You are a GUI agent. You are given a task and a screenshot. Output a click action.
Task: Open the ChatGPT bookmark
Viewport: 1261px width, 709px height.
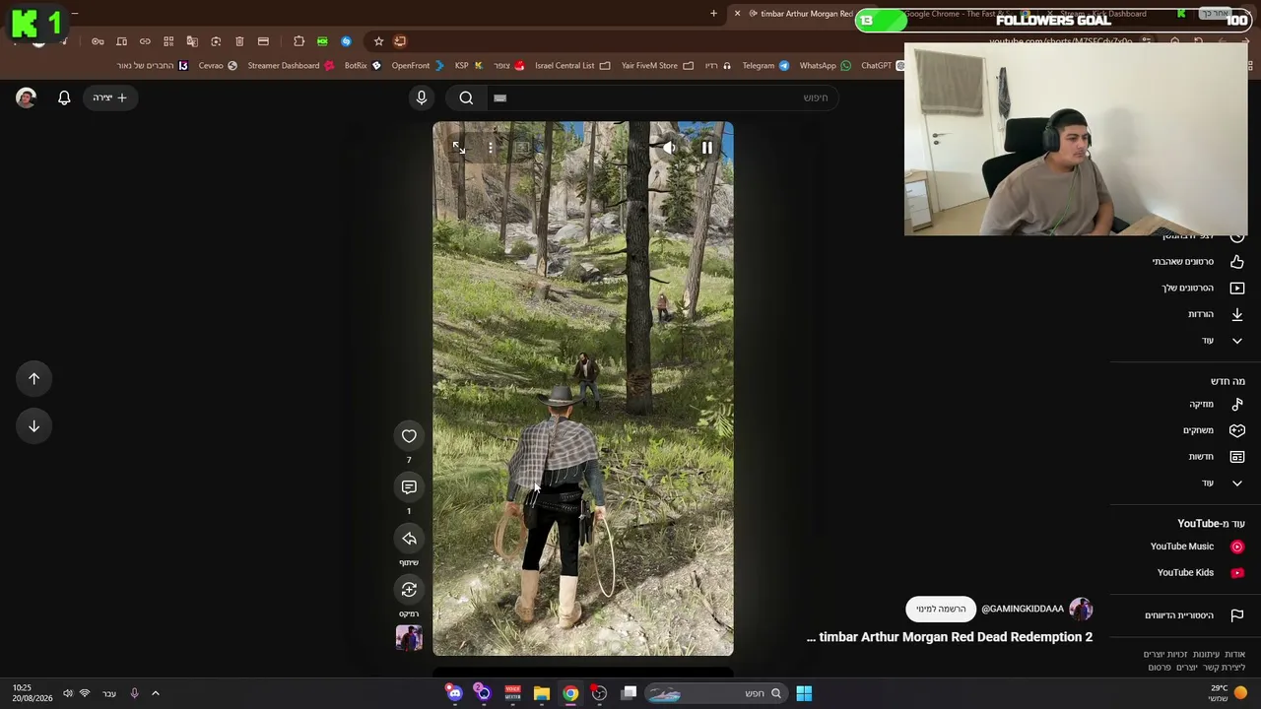tap(882, 66)
